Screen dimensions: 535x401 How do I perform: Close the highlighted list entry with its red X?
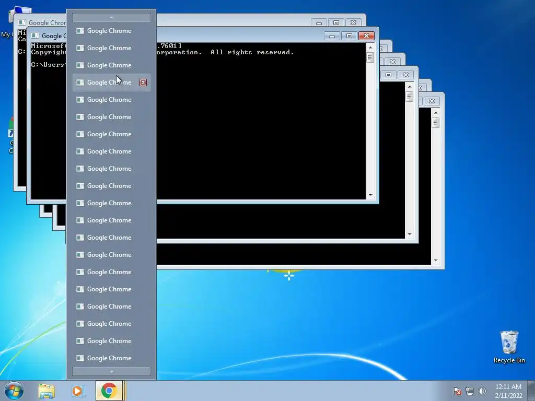click(143, 82)
